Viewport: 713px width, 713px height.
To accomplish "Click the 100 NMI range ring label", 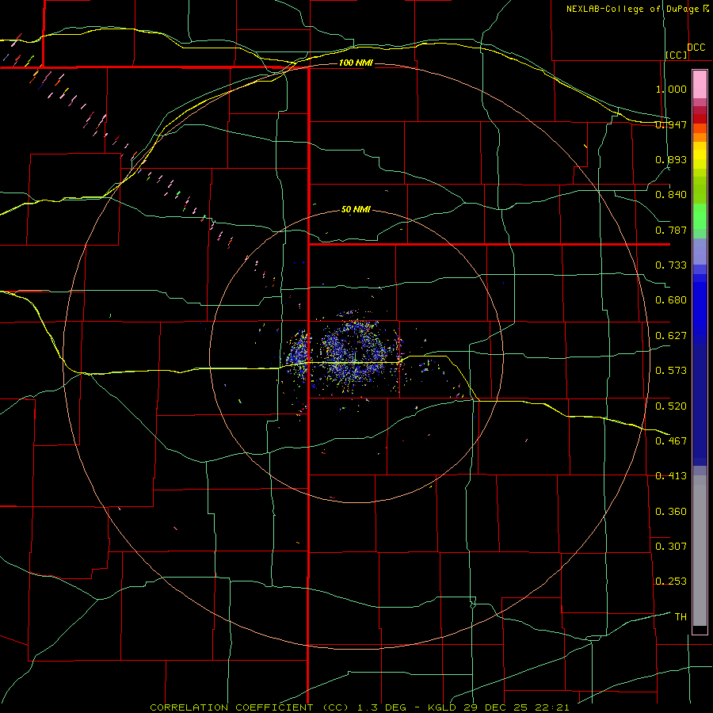I will coord(356,63).
